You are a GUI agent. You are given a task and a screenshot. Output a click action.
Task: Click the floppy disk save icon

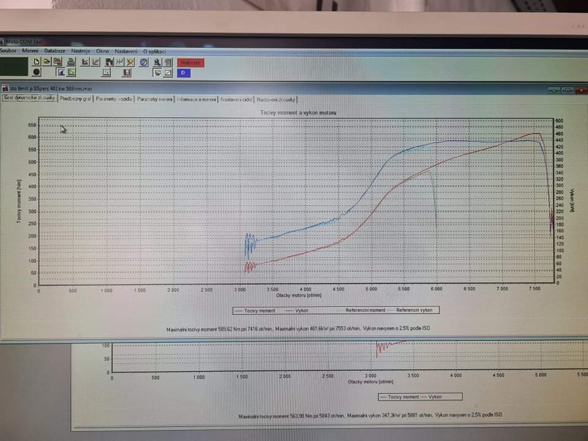(127, 72)
